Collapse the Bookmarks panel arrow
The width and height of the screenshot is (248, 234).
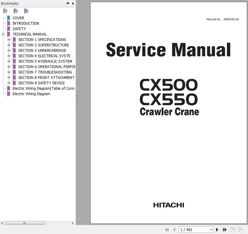coord(73,3)
